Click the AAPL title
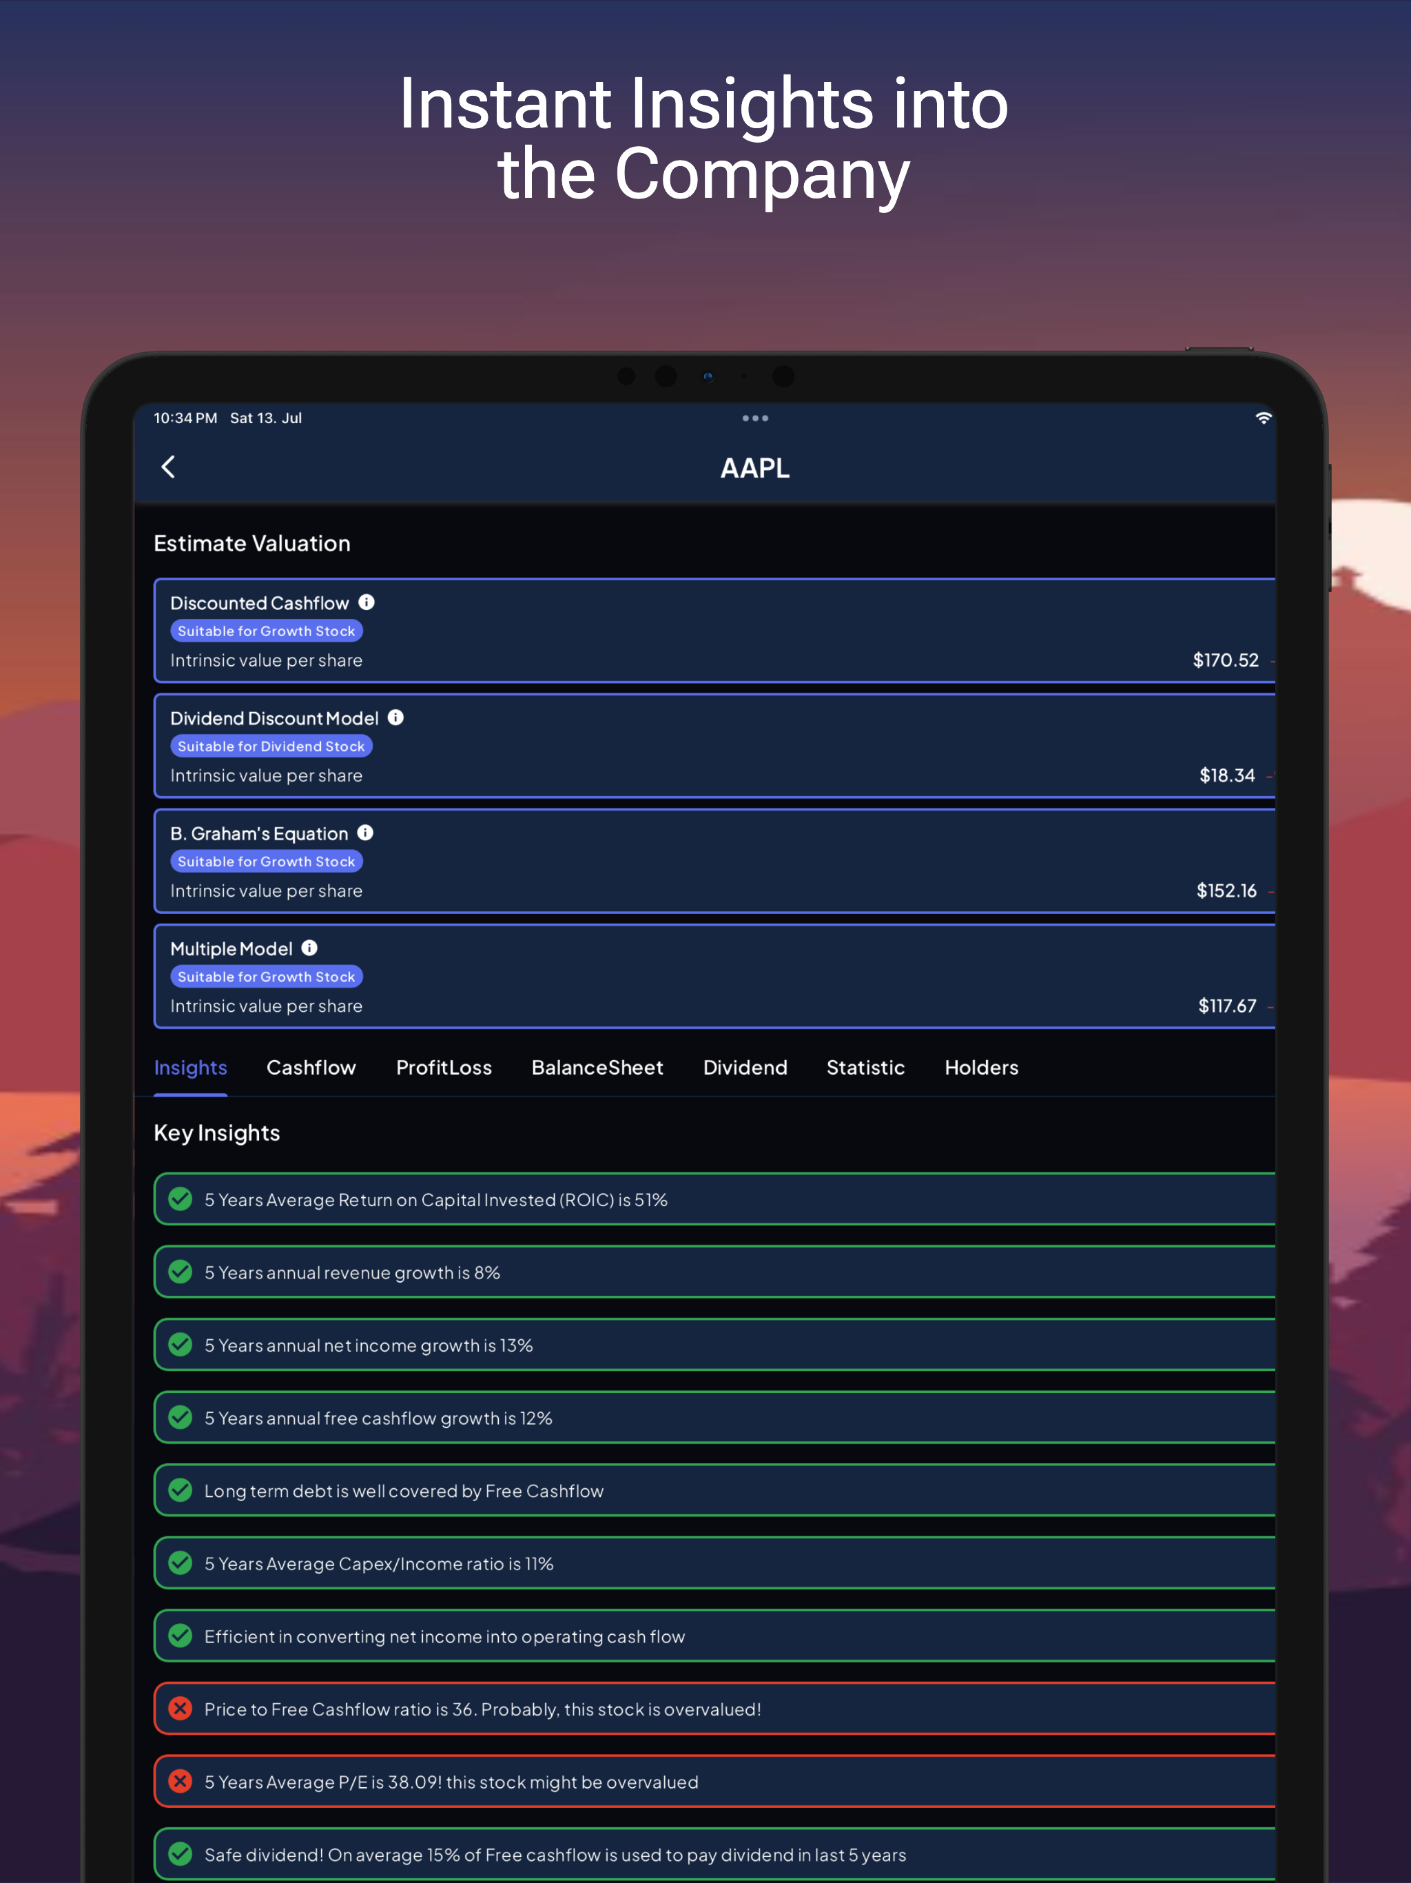The width and height of the screenshot is (1411, 1883). tap(755, 468)
